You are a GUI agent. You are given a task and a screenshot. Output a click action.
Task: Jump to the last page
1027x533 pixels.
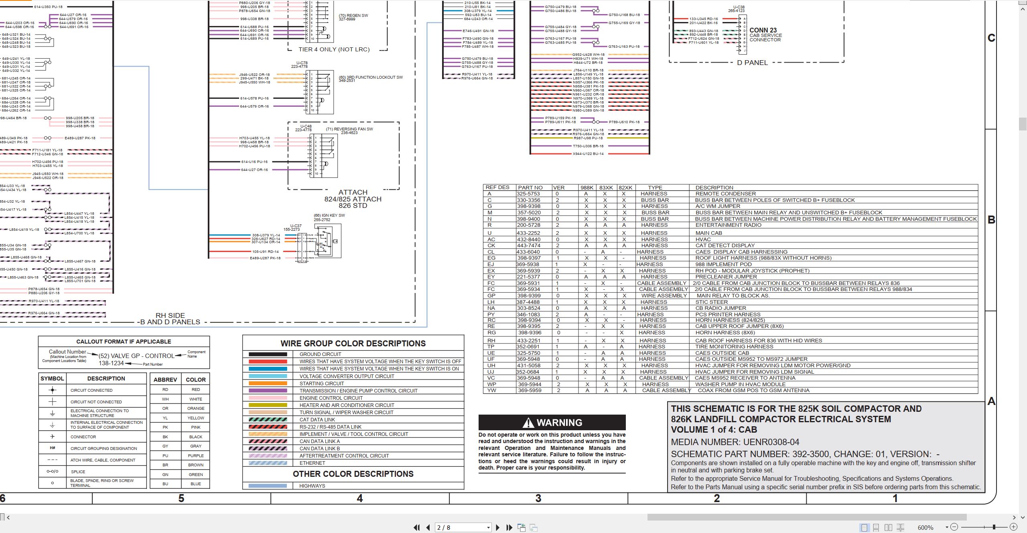pyautogui.click(x=509, y=527)
